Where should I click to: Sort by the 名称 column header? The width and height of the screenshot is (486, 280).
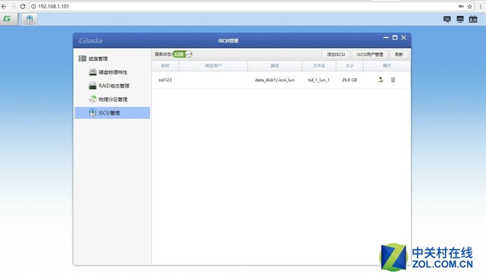[166, 66]
